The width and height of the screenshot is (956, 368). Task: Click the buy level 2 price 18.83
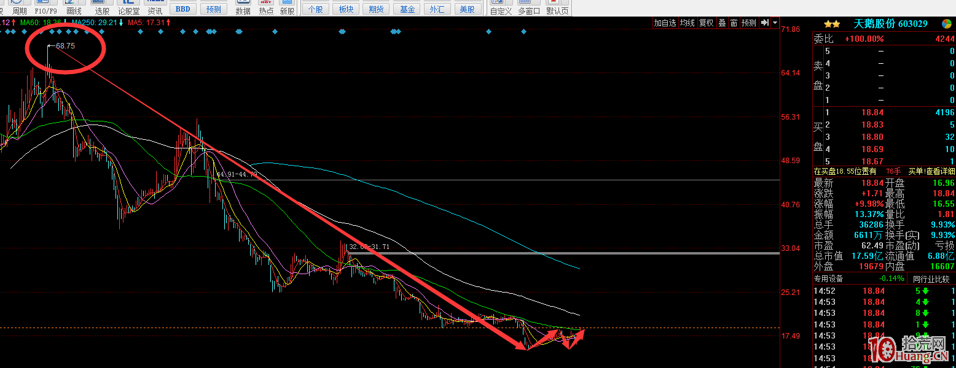click(873, 125)
